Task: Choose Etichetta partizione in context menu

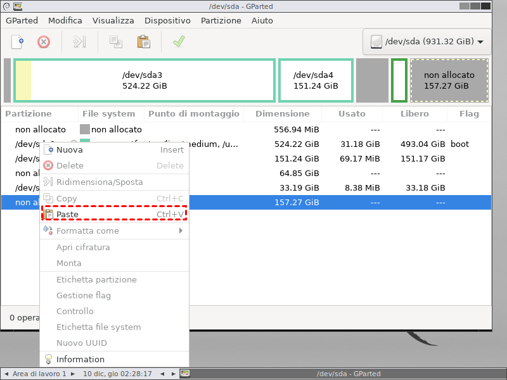Action: [114, 279]
